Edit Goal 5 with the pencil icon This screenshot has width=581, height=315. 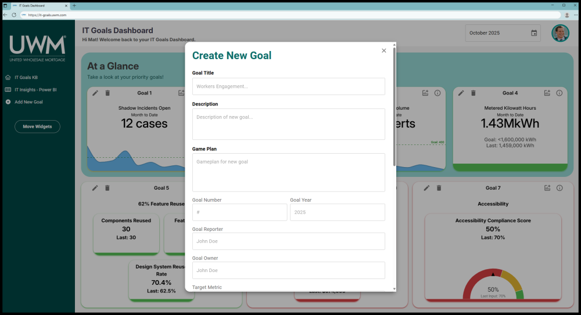[x=95, y=188]
